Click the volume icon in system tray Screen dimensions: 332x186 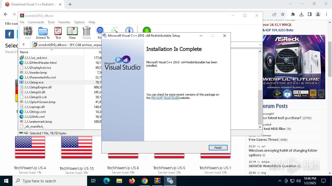point(299,181)
